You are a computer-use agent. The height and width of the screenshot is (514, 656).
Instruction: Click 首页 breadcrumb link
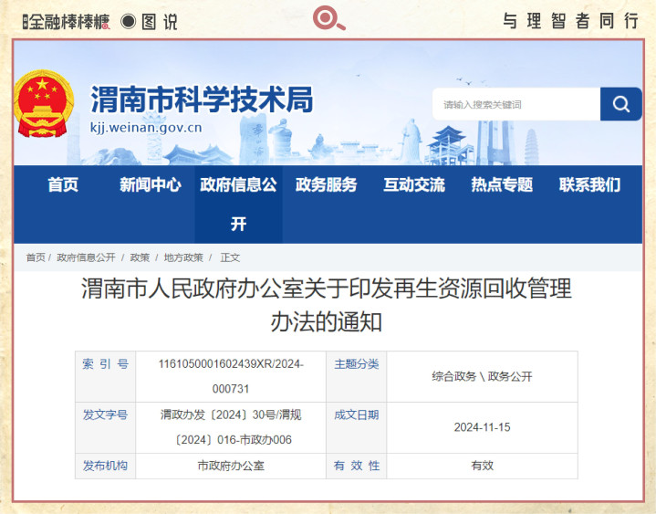click(x=36, y=257)
